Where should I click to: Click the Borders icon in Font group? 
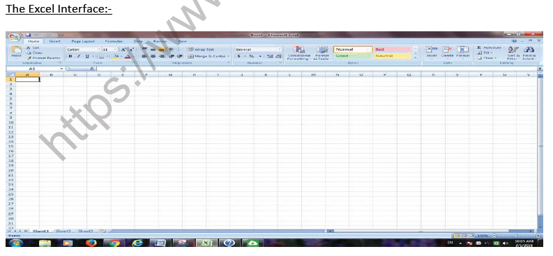tap(101, 56)
